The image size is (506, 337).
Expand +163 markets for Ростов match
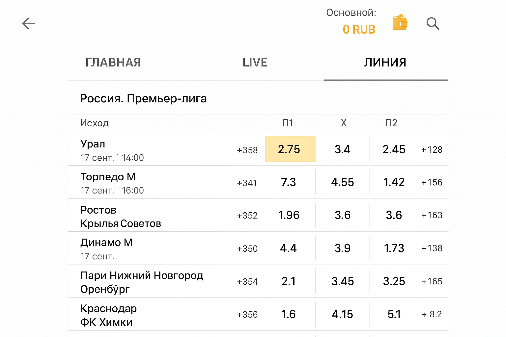432,215
